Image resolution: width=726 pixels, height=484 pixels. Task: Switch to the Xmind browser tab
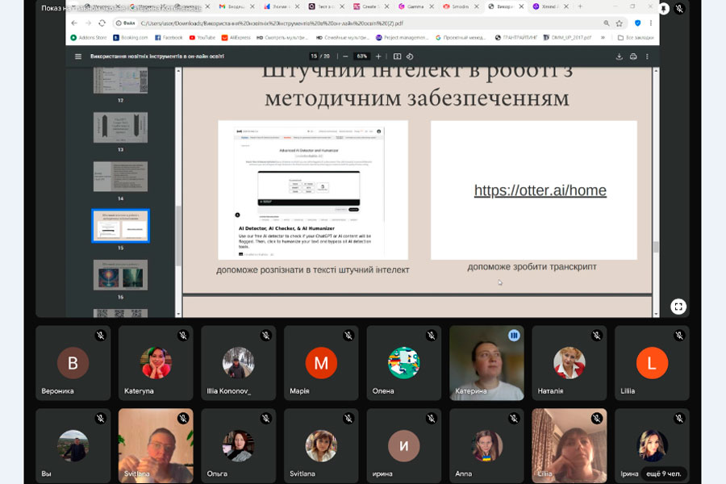tap(549, 6)
